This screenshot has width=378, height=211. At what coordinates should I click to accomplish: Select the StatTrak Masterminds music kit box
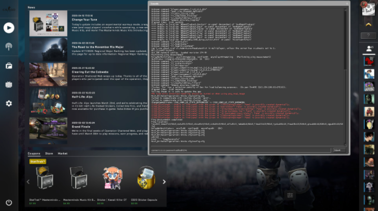coord(45,178)
